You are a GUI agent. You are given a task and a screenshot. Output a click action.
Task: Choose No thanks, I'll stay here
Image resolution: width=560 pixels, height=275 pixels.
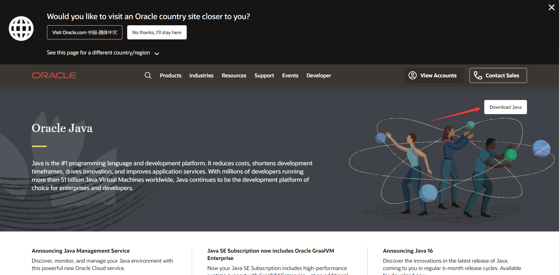(157, 32)
